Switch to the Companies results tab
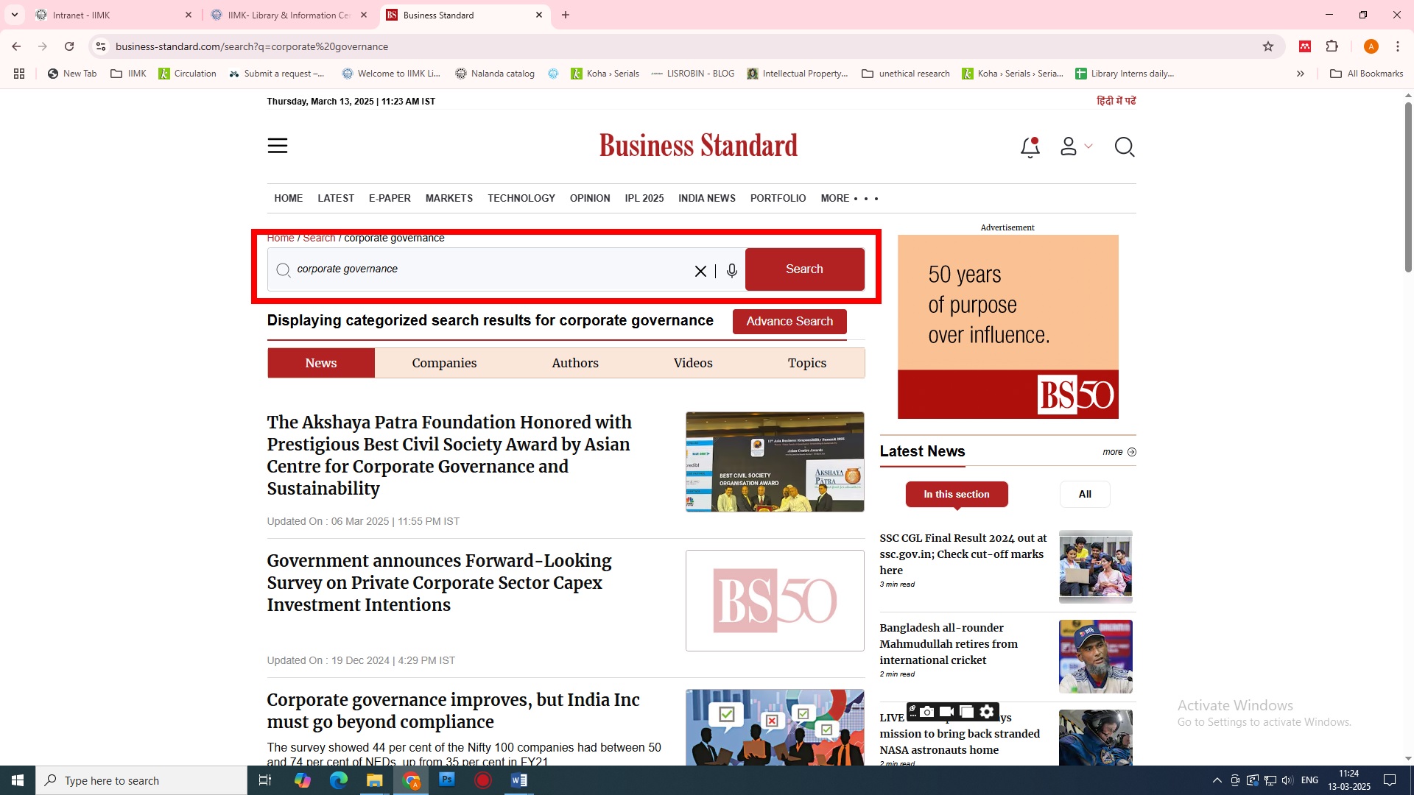Viewport: 1414px width, 795px height. coord(444,363)
